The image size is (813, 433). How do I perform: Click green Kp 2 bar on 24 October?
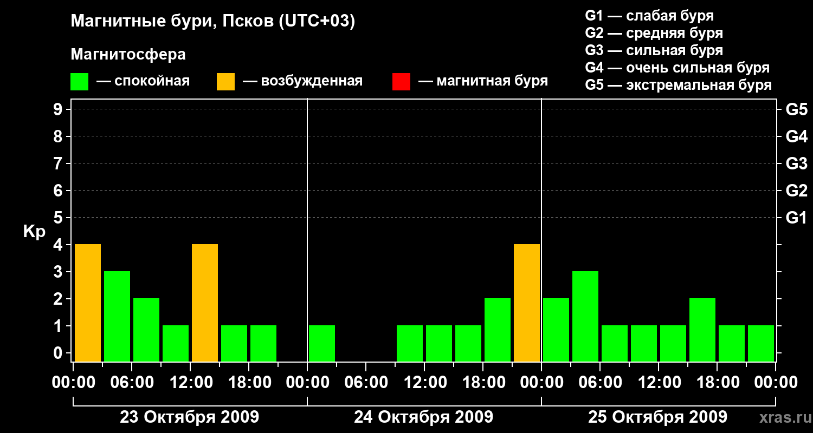(x=498, y=330)
